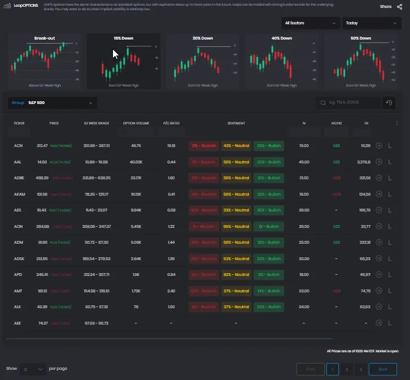Sort by the 52 WEEK RANGE header

click(97, 123)
